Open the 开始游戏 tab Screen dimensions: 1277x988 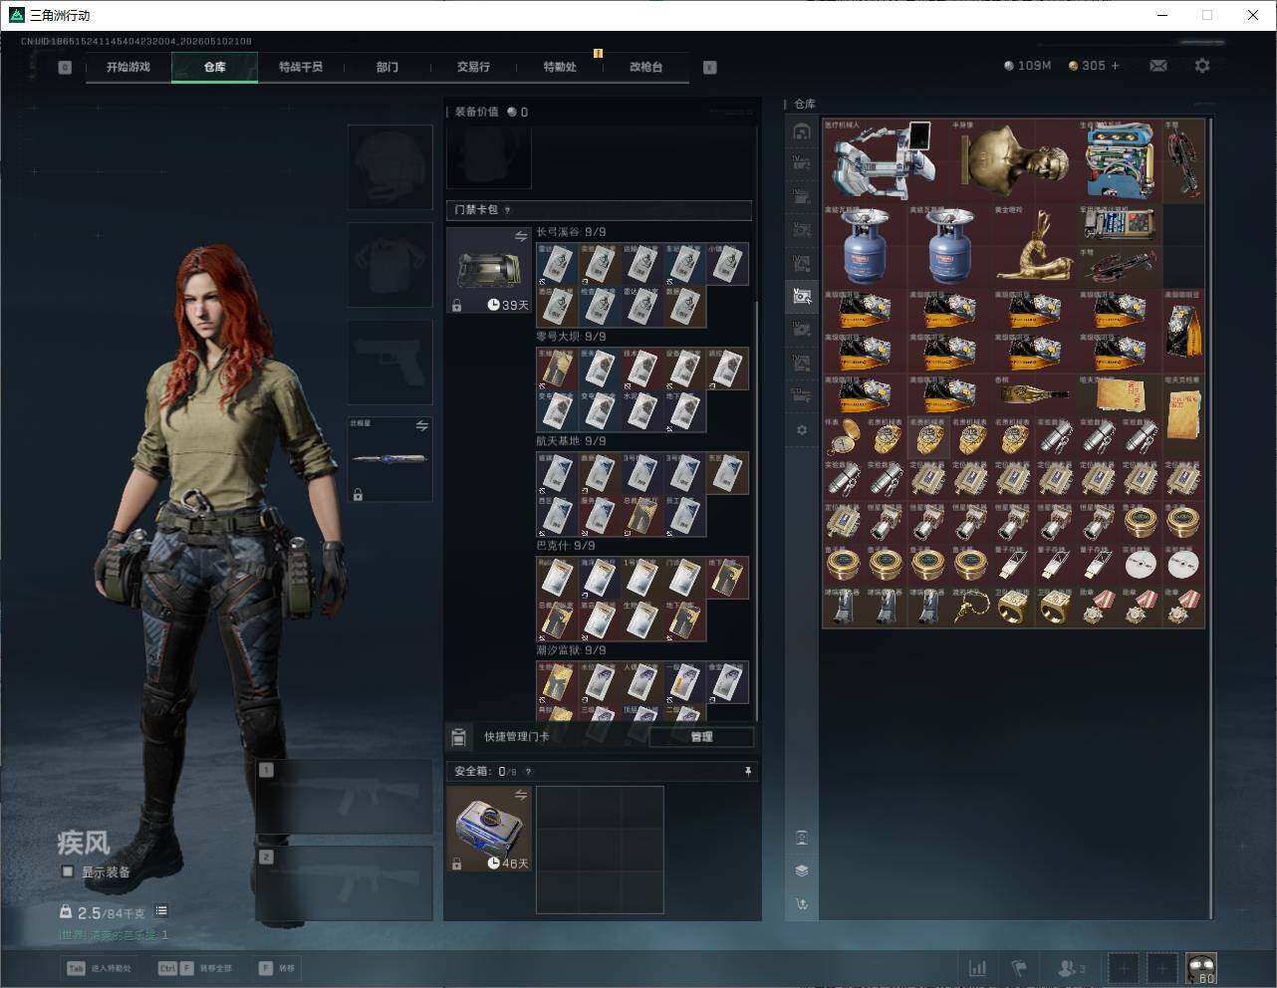(128, 67)
